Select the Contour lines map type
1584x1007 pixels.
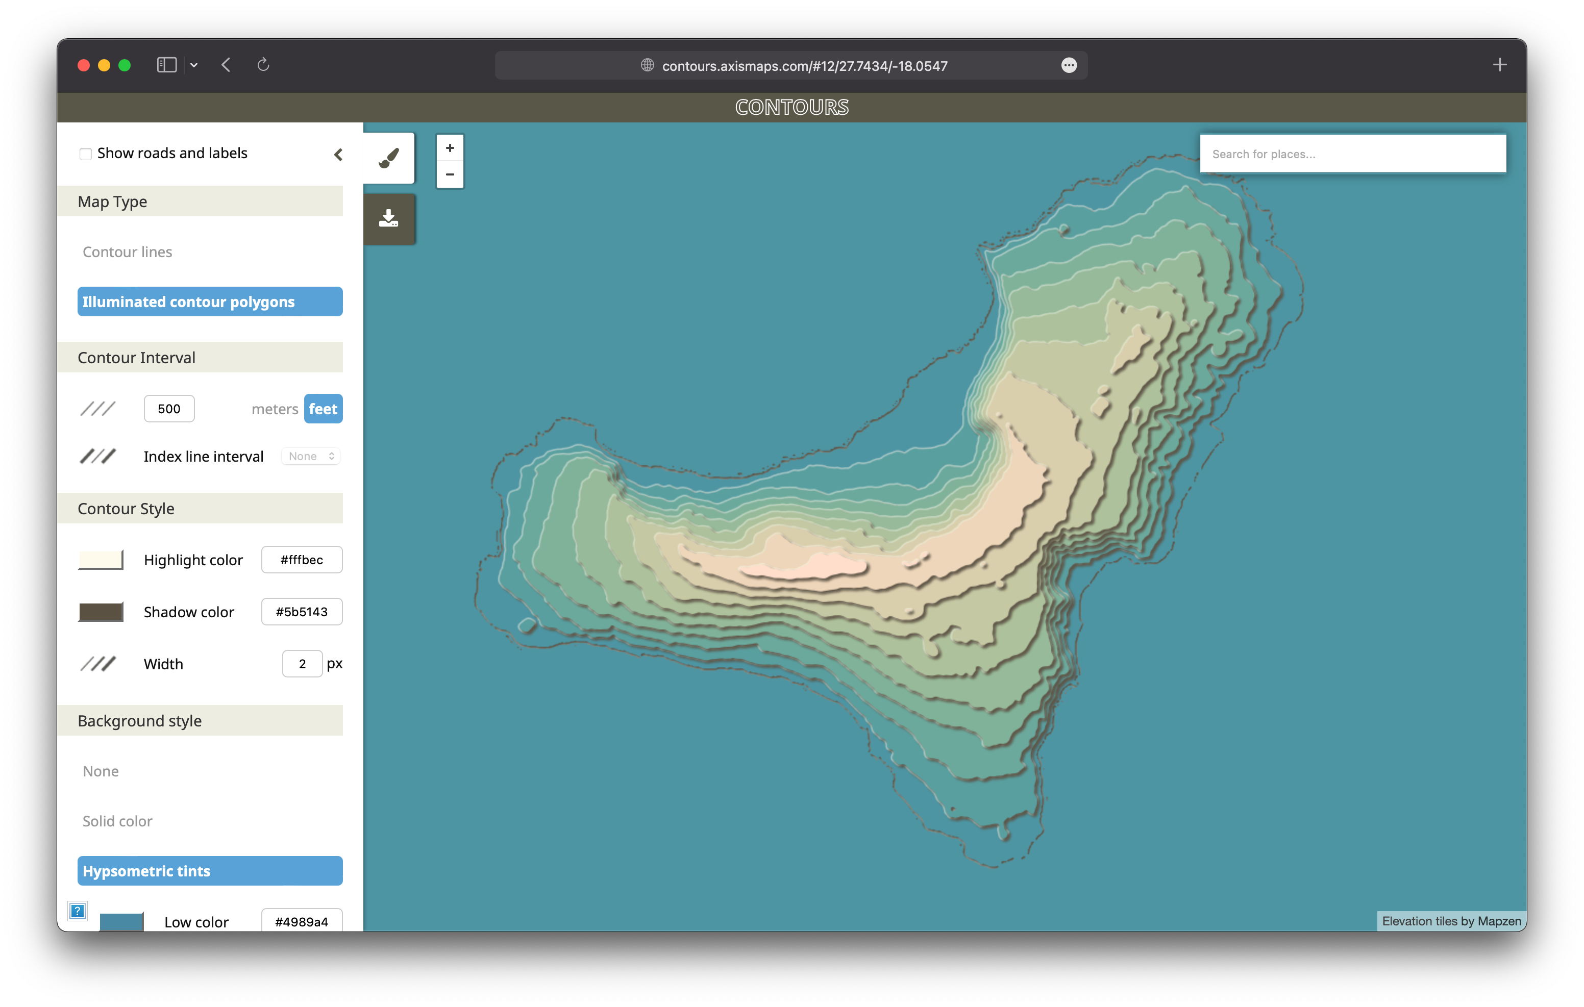128,251
